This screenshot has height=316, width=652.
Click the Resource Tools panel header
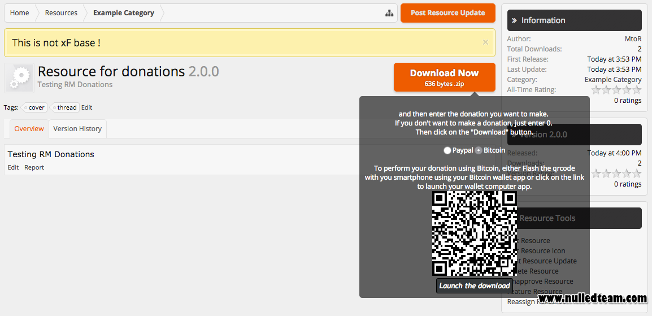click(x=574, y=218)
